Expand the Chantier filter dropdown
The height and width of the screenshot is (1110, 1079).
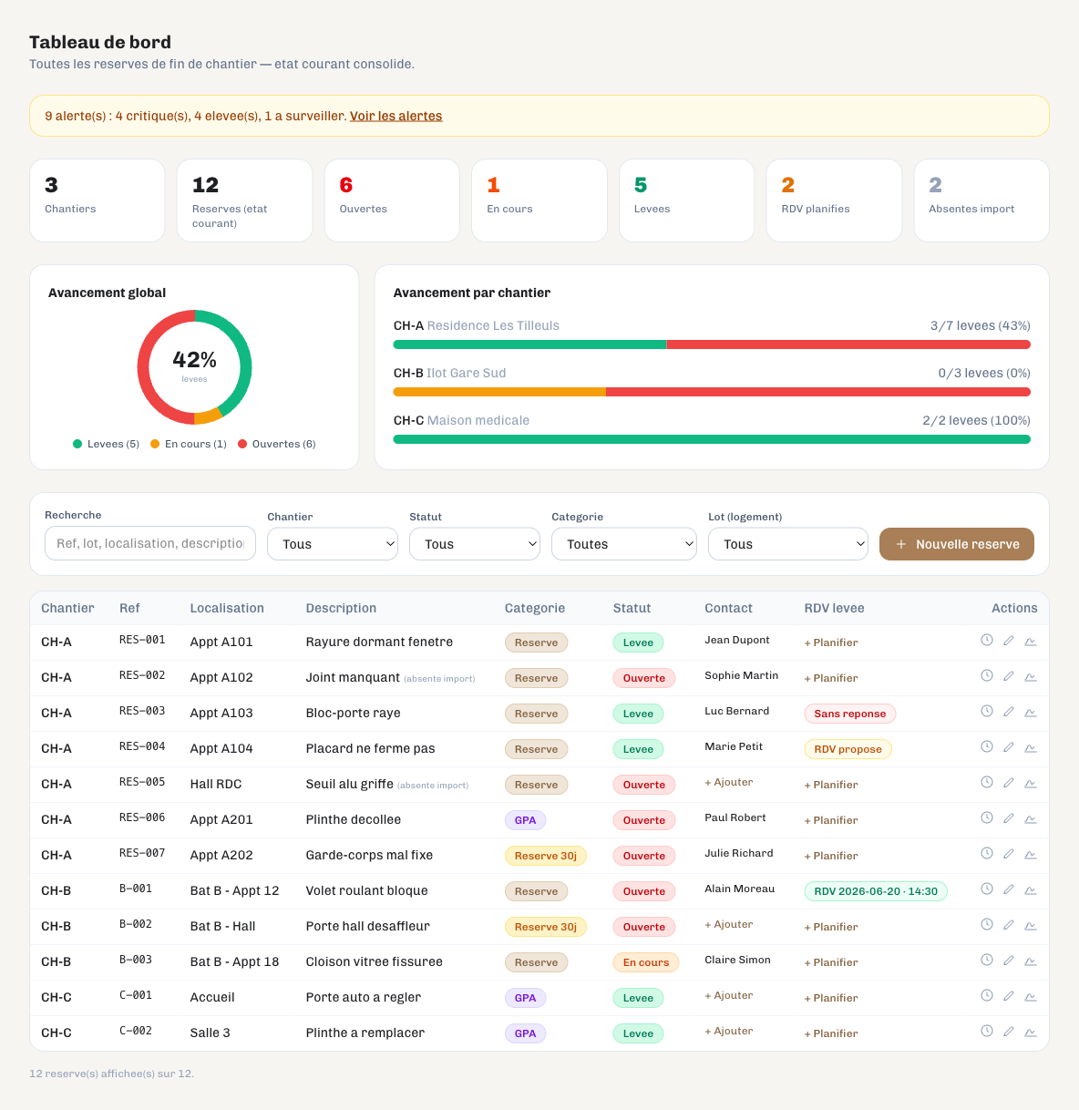coord(333,544)
